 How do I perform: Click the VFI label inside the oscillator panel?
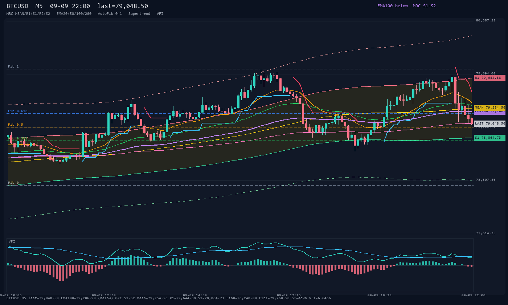click(x=12, y=241)
